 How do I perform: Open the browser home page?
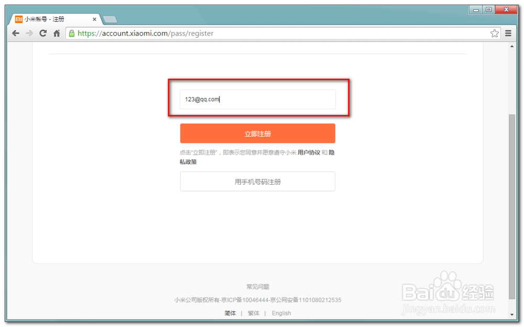pyautogui.click(x=57, y=33)
